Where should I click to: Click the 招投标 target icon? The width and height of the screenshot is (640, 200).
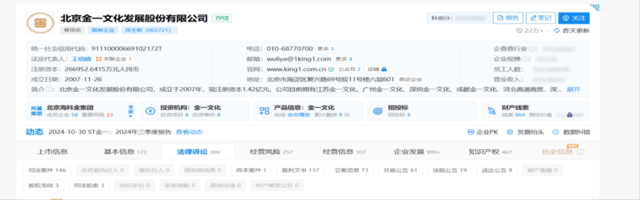378,111
